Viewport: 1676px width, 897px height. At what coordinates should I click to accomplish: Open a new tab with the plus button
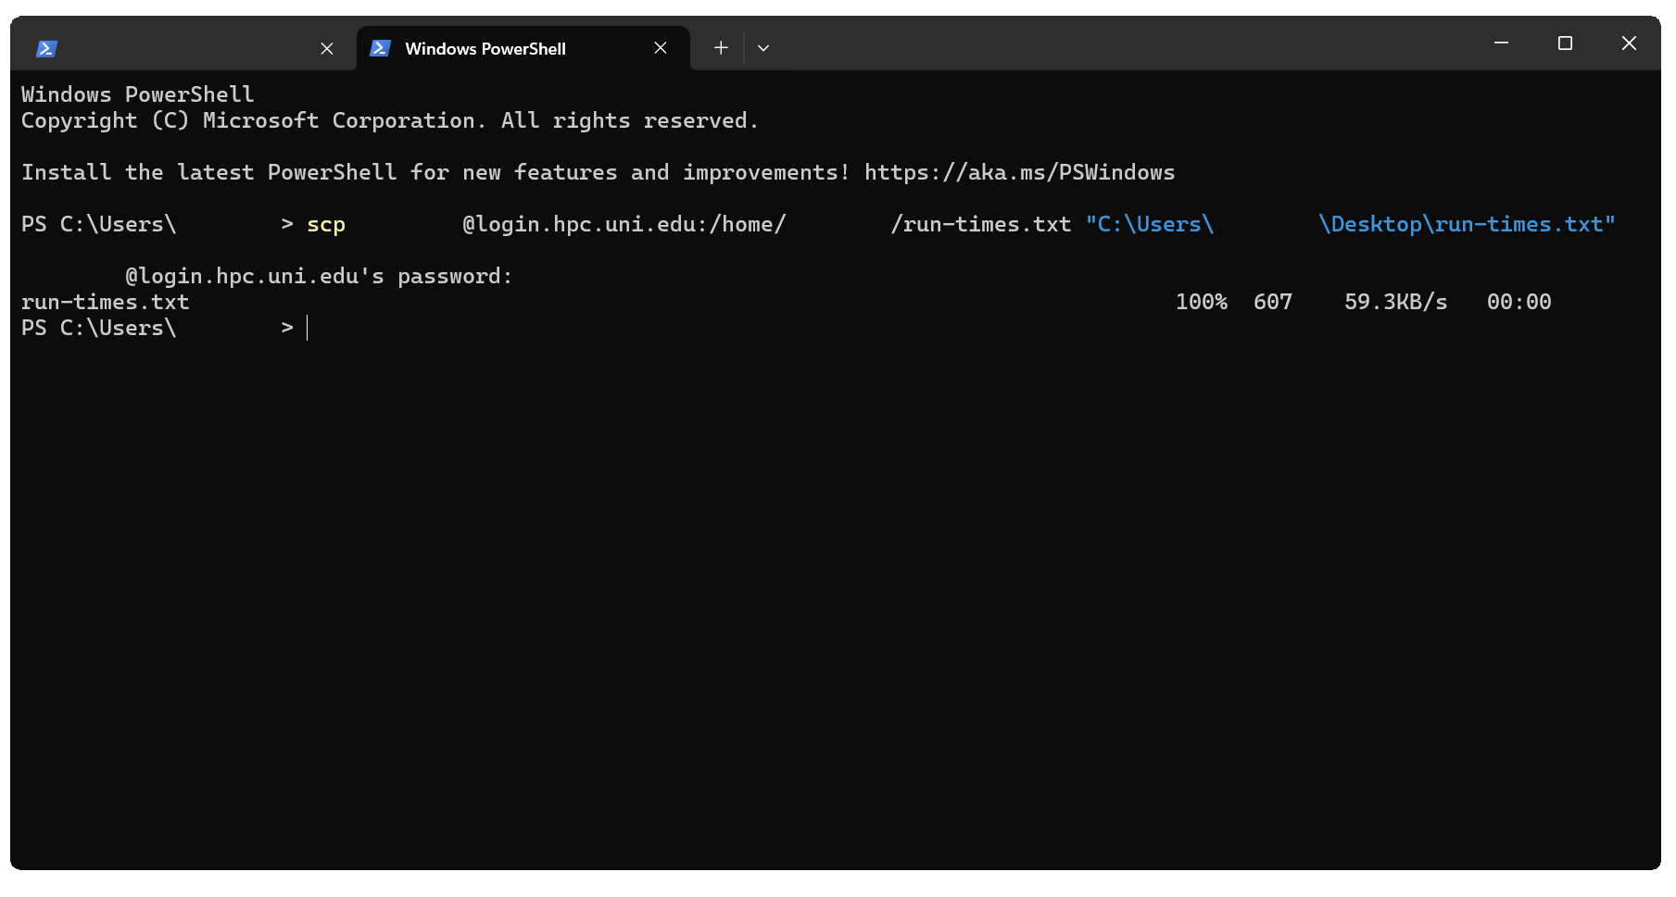(721, 48)
